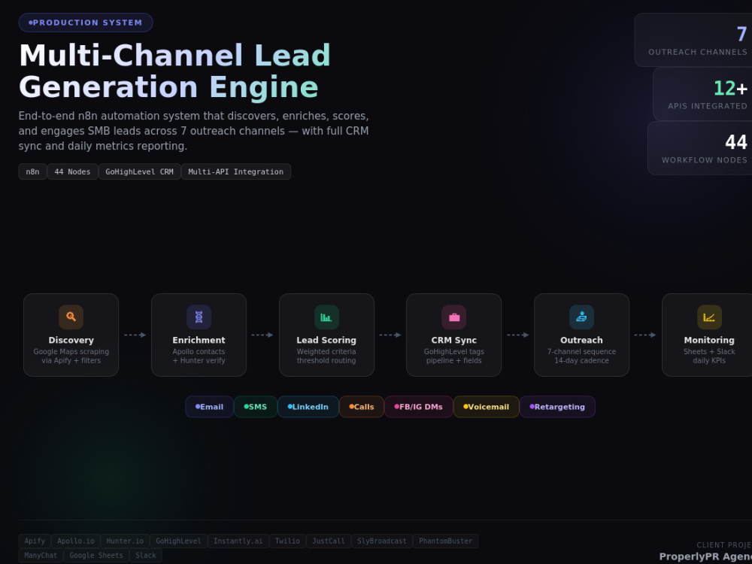This screenshot has width=752, height=564.
Task: Select the LinkedIn channel pill
Action: point(308,407)
